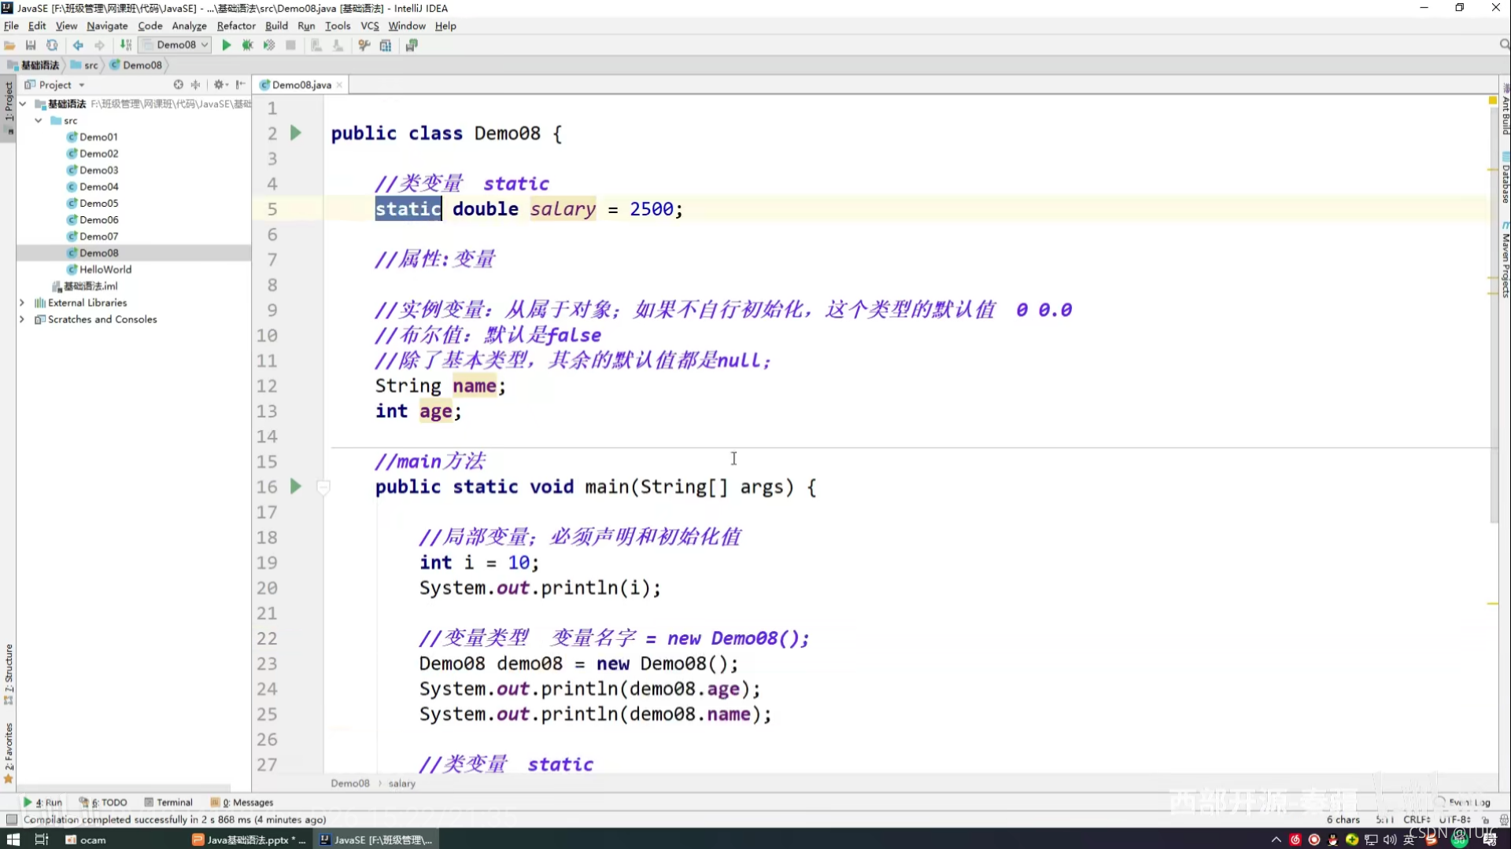
Task: Click the Demo08.java tab
Action: (299, 84)
